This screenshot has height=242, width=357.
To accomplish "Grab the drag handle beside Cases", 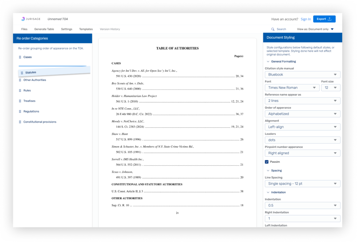I will tap(20, 57).
